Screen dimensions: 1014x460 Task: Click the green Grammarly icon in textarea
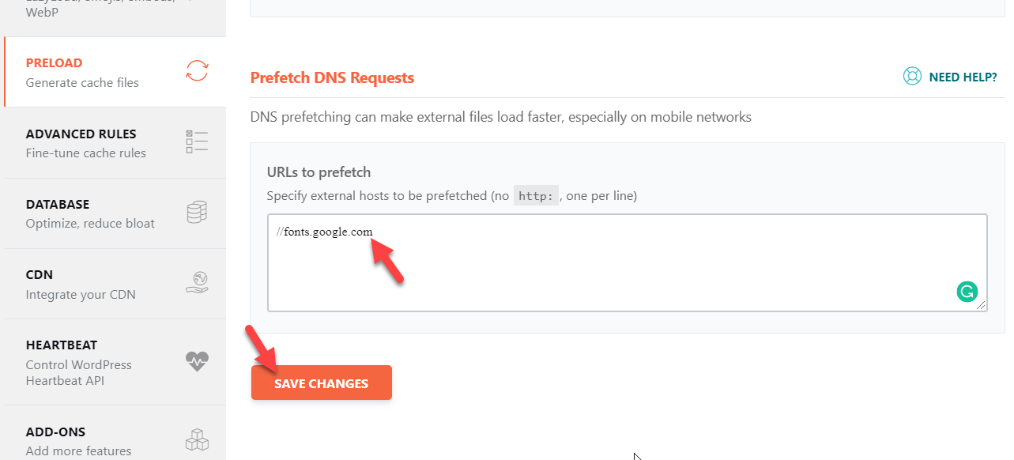click(967, 292)
